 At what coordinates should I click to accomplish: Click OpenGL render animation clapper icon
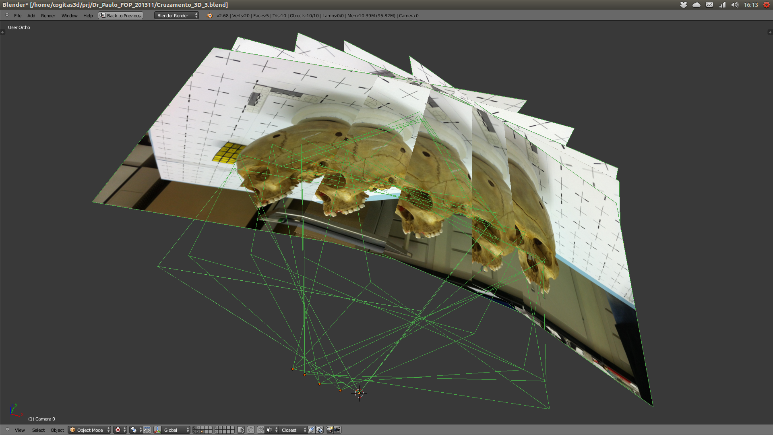[338, 430]
